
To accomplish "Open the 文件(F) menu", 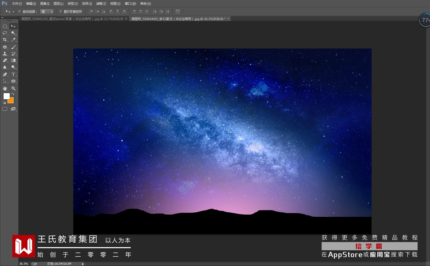I will [x=17, y=4].
